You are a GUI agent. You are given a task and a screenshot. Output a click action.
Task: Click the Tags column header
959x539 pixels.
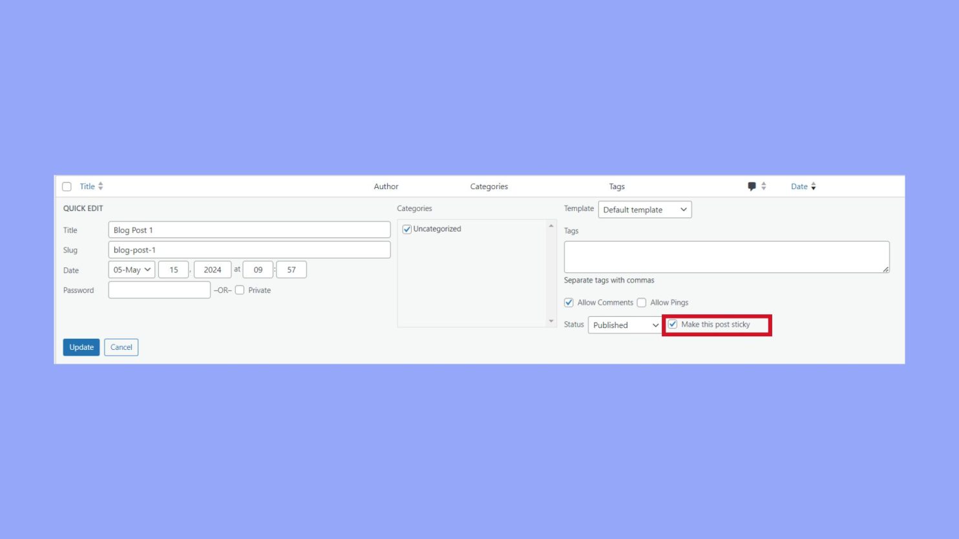coord(616,186)
